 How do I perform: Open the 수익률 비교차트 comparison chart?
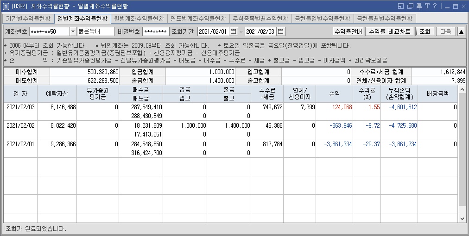389,31
